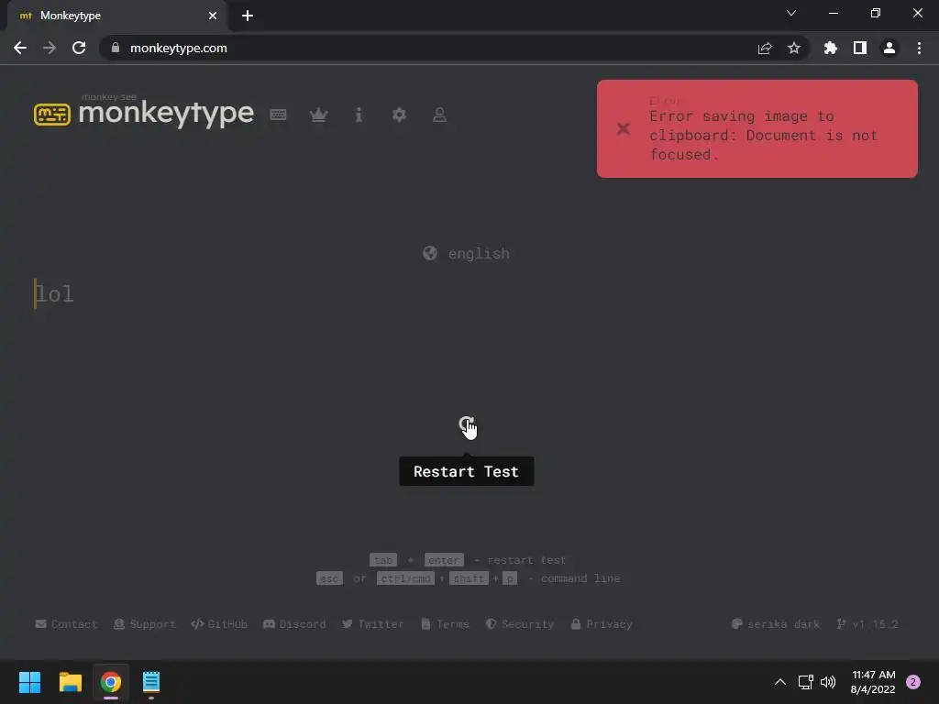Open the Windows Start menu
This screenshot has width=939, height=704.
pyautogui.click(x=29, y=682)
